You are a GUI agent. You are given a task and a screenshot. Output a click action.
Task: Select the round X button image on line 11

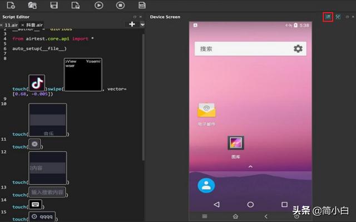34,144
